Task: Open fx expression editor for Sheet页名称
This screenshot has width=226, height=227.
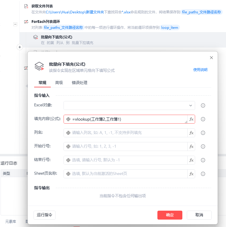Action: click(191, 174)
